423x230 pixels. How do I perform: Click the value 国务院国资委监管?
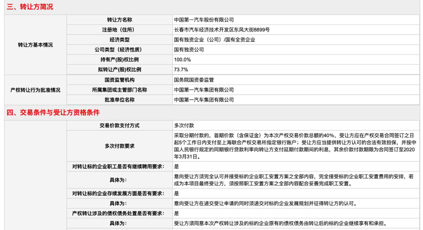pos(194,80)
